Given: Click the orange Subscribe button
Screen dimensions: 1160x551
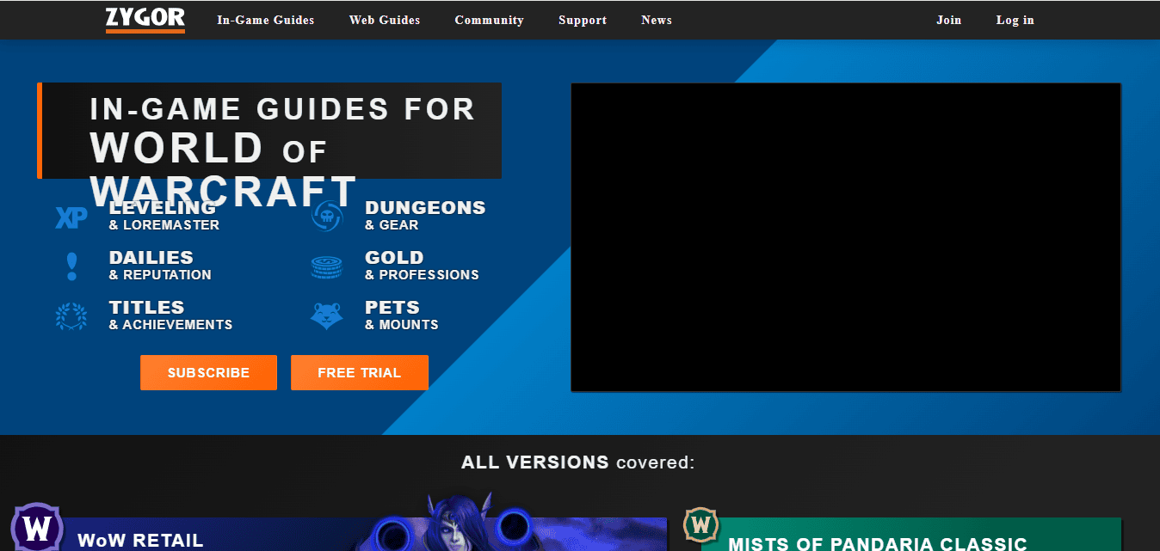Looking at the screenshot, I should click(x=209, y=372).
